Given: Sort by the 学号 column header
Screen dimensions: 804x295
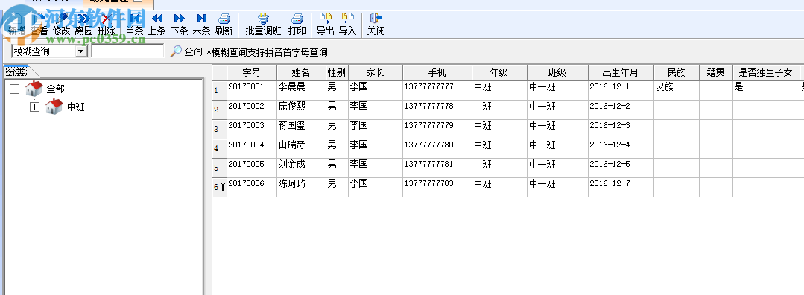Looking at the screenshot, I should pos(252,72).
